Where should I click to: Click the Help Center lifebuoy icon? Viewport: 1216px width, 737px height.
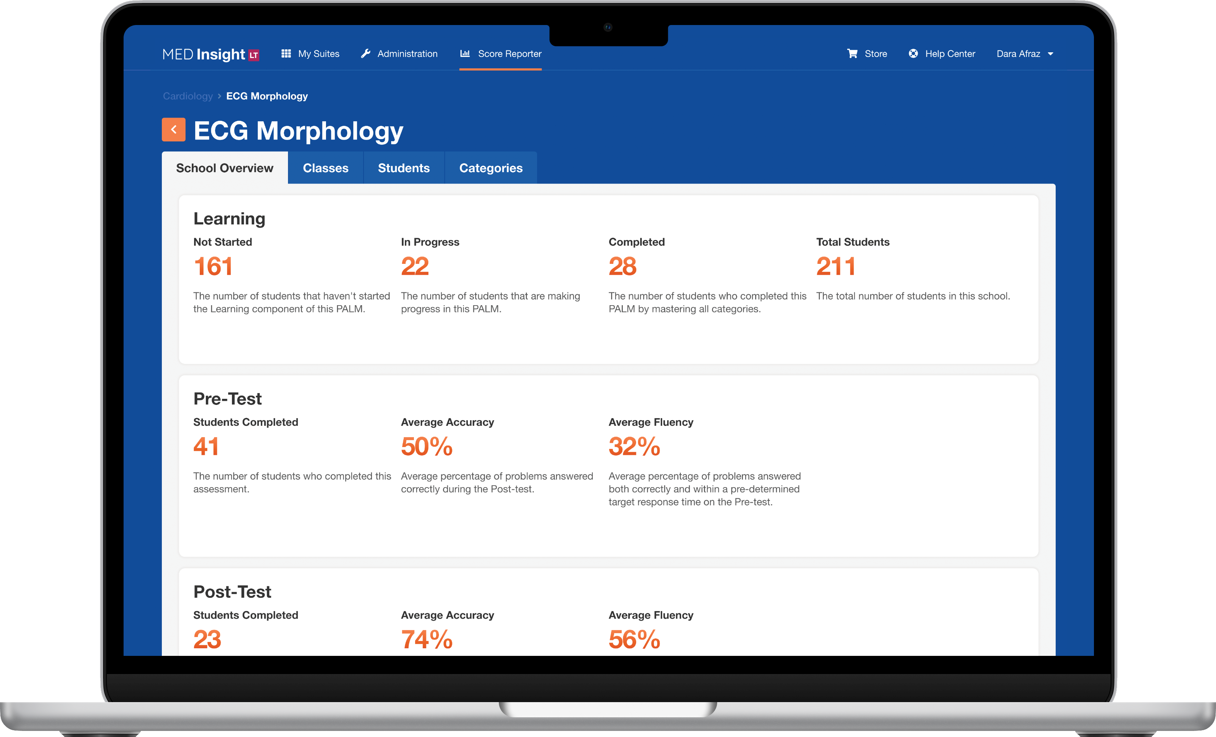(913, 53)
